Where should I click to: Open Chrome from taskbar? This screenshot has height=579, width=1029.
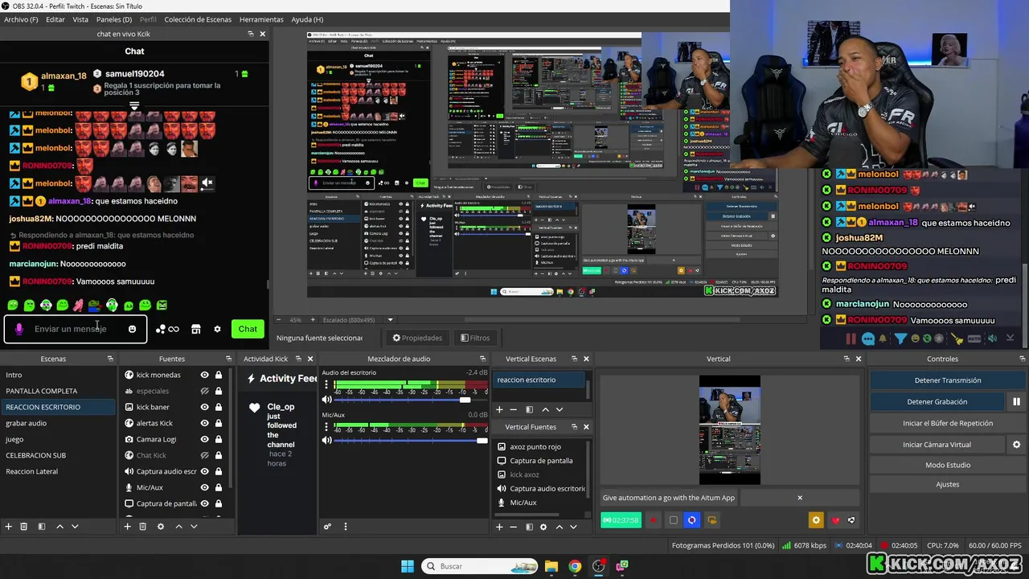pos(575,566)
